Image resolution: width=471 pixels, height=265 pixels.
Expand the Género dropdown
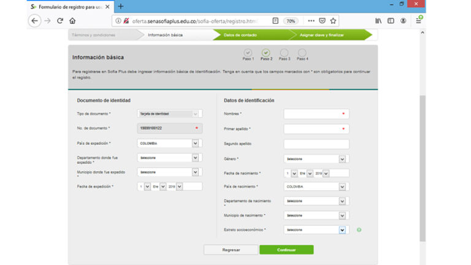point(342,159)
